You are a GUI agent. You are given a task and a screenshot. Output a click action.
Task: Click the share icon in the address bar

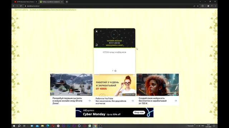pyautogui.click(x=194, y=6)
